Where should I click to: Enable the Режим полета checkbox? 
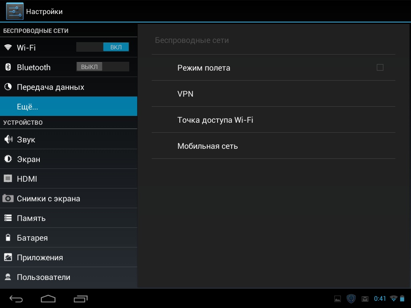coord(380,67)
